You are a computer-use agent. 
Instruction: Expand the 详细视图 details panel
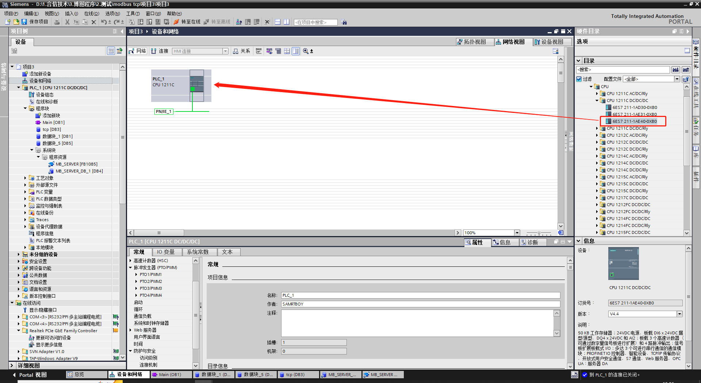[12, 365]
